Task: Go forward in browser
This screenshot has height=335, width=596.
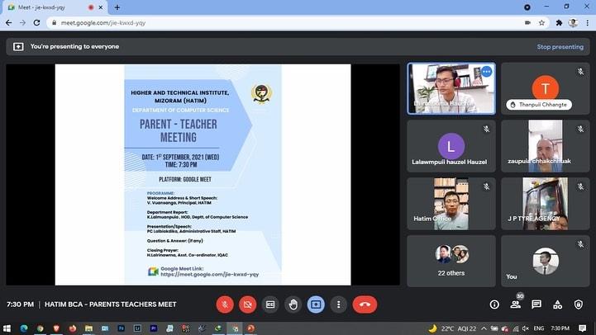Action: coord(23,23)
